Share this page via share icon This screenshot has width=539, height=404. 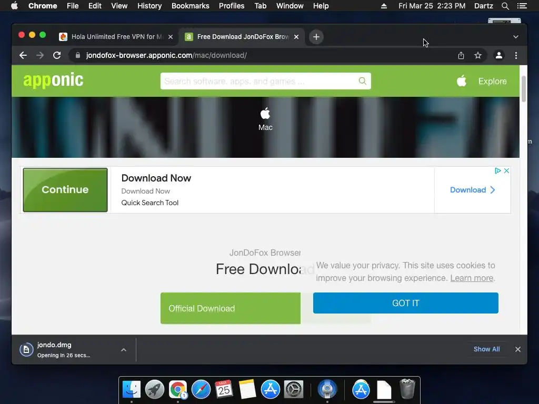(x=461, y=55)
